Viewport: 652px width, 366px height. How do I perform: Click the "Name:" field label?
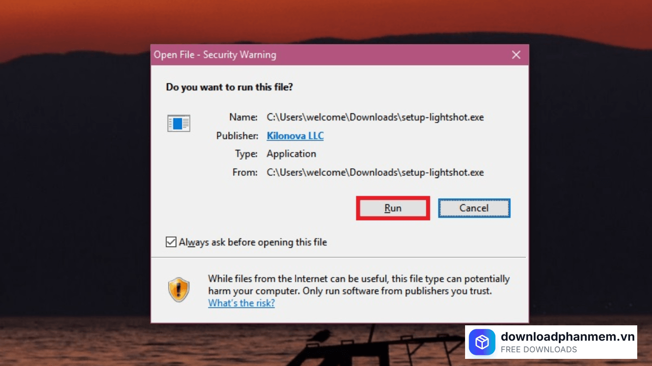click(243, 117)
